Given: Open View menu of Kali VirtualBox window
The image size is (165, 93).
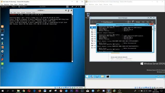Looking at the screenshot, I should [x=12, y=4].
